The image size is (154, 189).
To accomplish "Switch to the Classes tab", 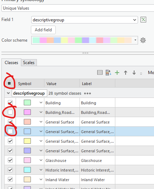I will pos(11,63).
